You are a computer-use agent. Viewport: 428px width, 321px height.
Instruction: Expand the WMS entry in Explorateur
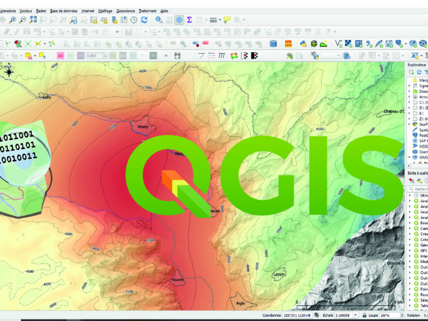pos(409,158)
